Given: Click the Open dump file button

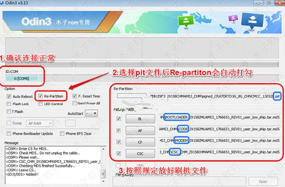Looking at the screenshot, I should point(263,182).
